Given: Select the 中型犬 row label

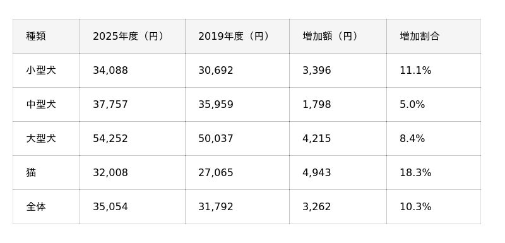Looking at the screenshot, I should click(46, 104).
